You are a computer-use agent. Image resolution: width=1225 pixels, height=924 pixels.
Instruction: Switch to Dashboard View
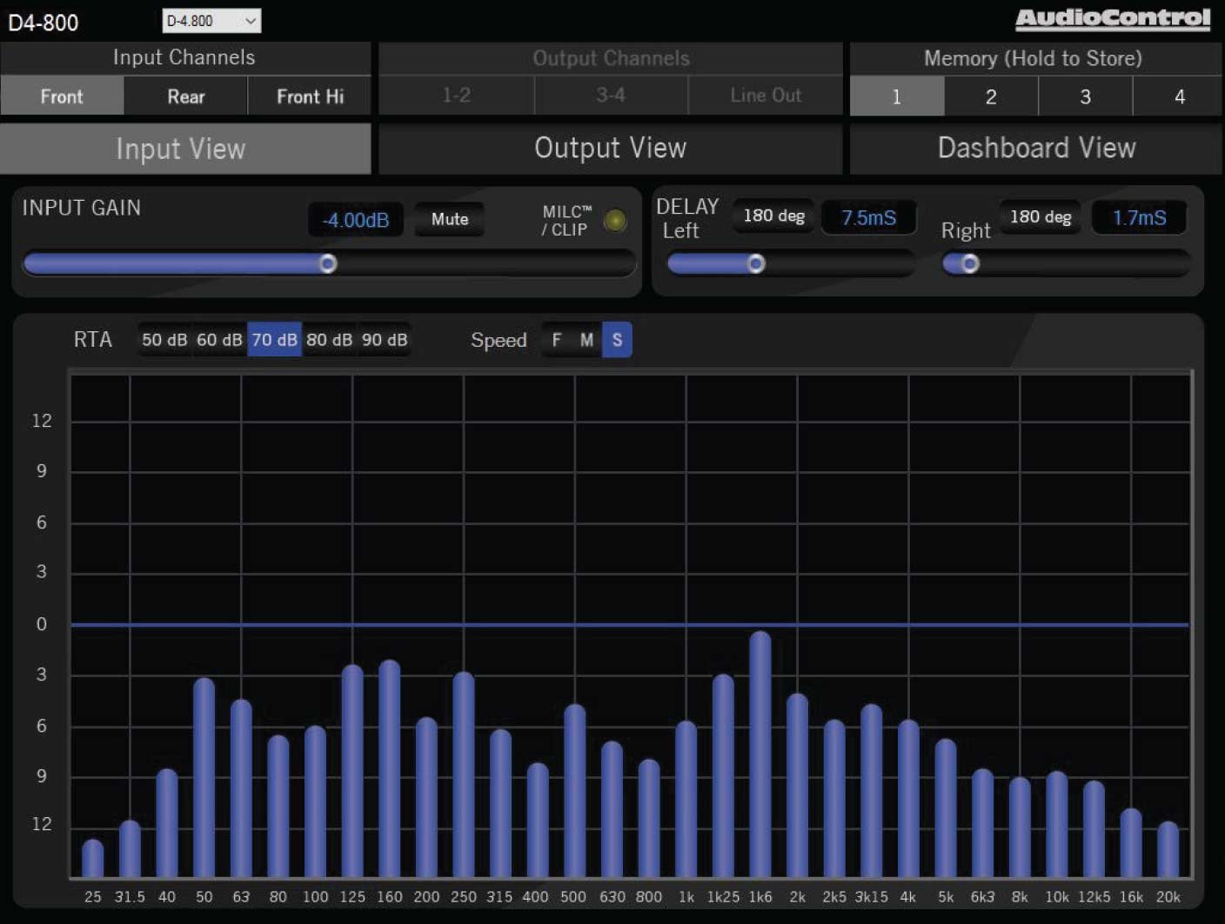[1035, 148]
